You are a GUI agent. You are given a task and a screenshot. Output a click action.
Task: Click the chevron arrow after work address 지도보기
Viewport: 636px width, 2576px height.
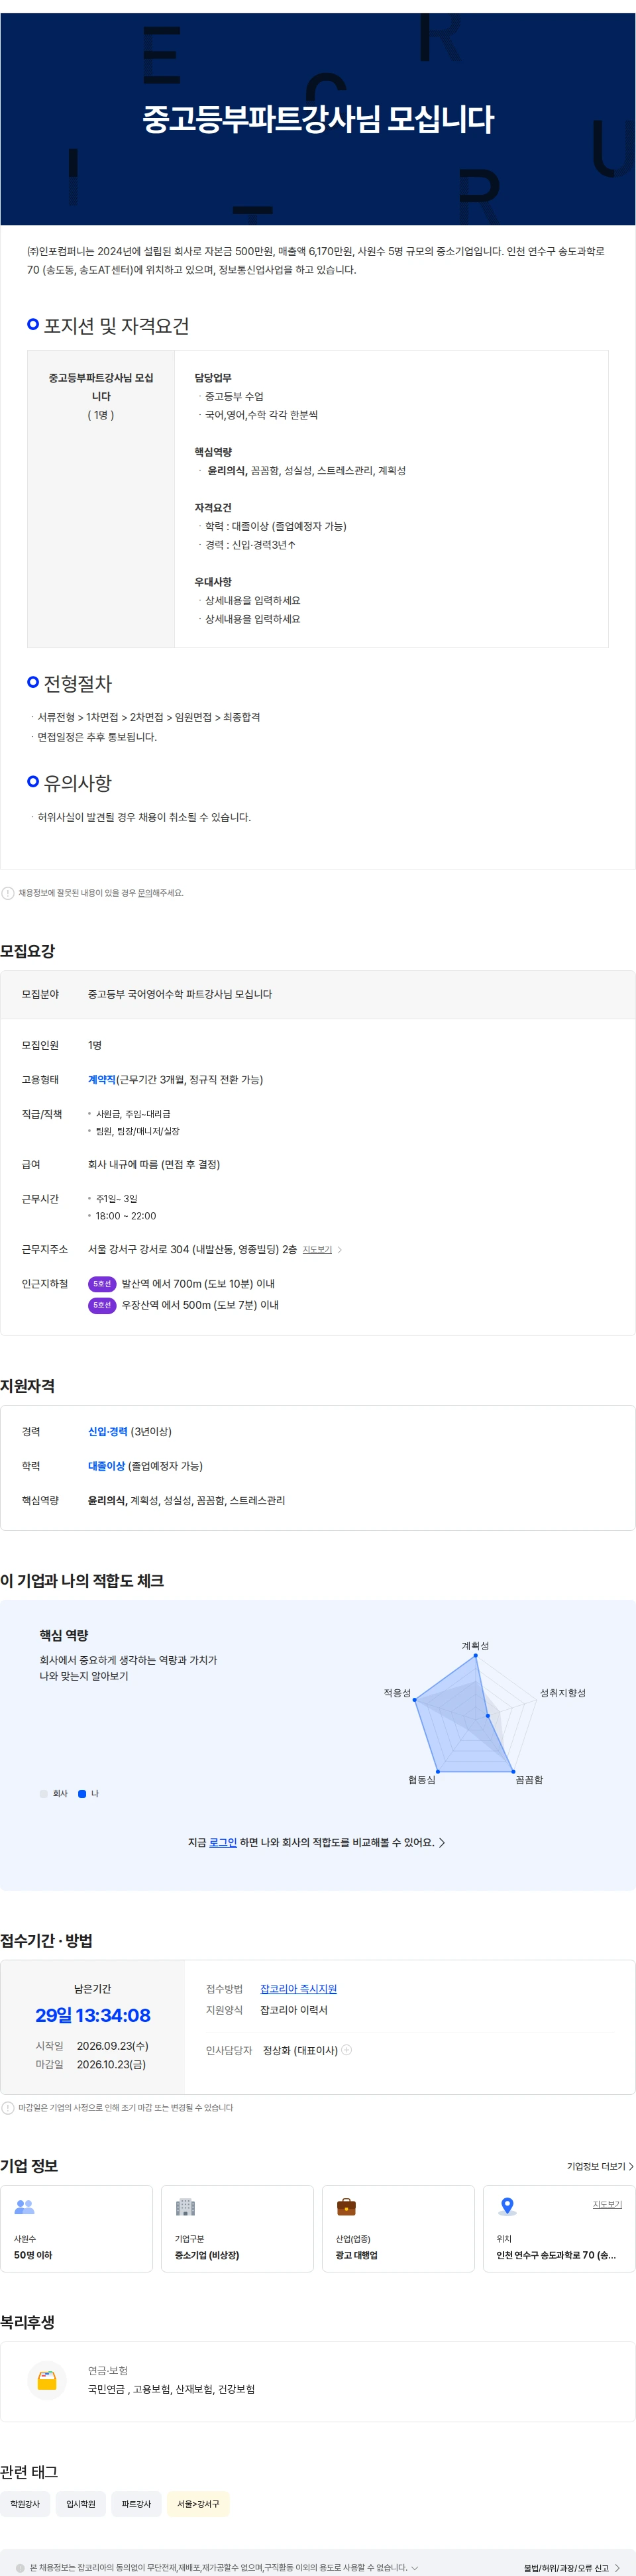point(340,1250)
